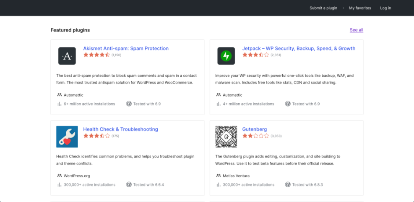Open the Akismet plugin logo icon
The image size is (414, 202).
pyautogui.click(x=67, y=56)
